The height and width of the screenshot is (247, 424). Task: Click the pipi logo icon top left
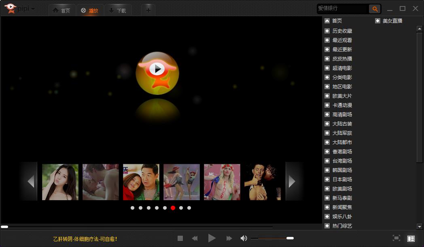pos(10,8)
